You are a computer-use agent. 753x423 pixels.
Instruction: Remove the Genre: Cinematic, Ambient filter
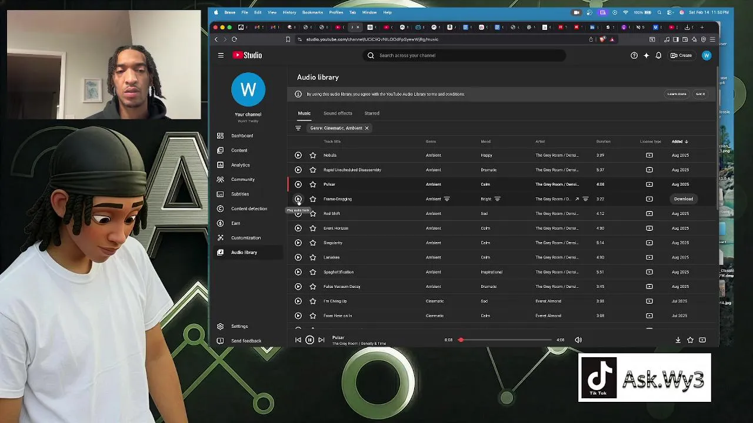[x=366, y=128]
